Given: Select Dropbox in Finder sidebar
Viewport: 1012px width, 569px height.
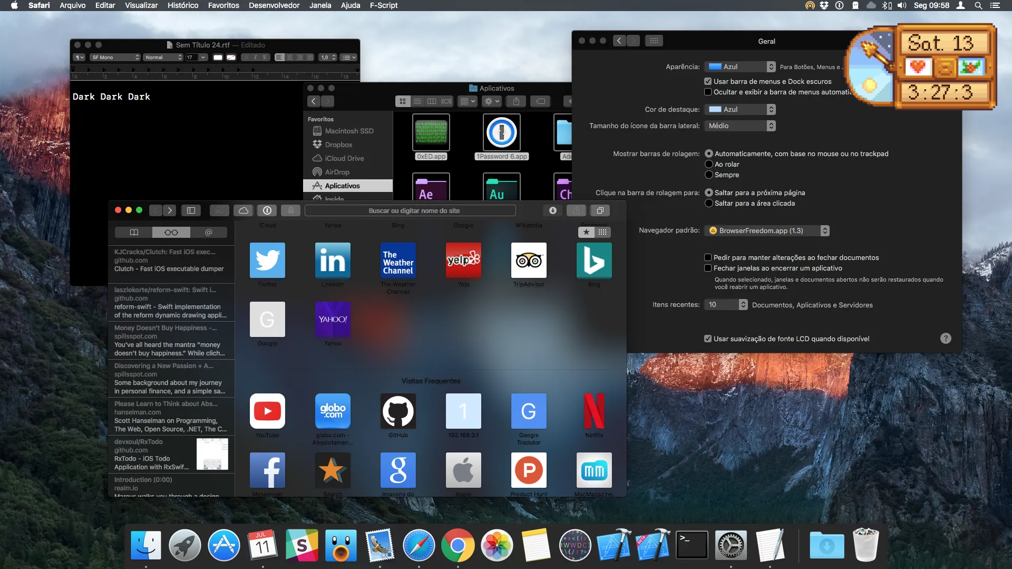Looking at the screenshot, I should pos(338,144).
